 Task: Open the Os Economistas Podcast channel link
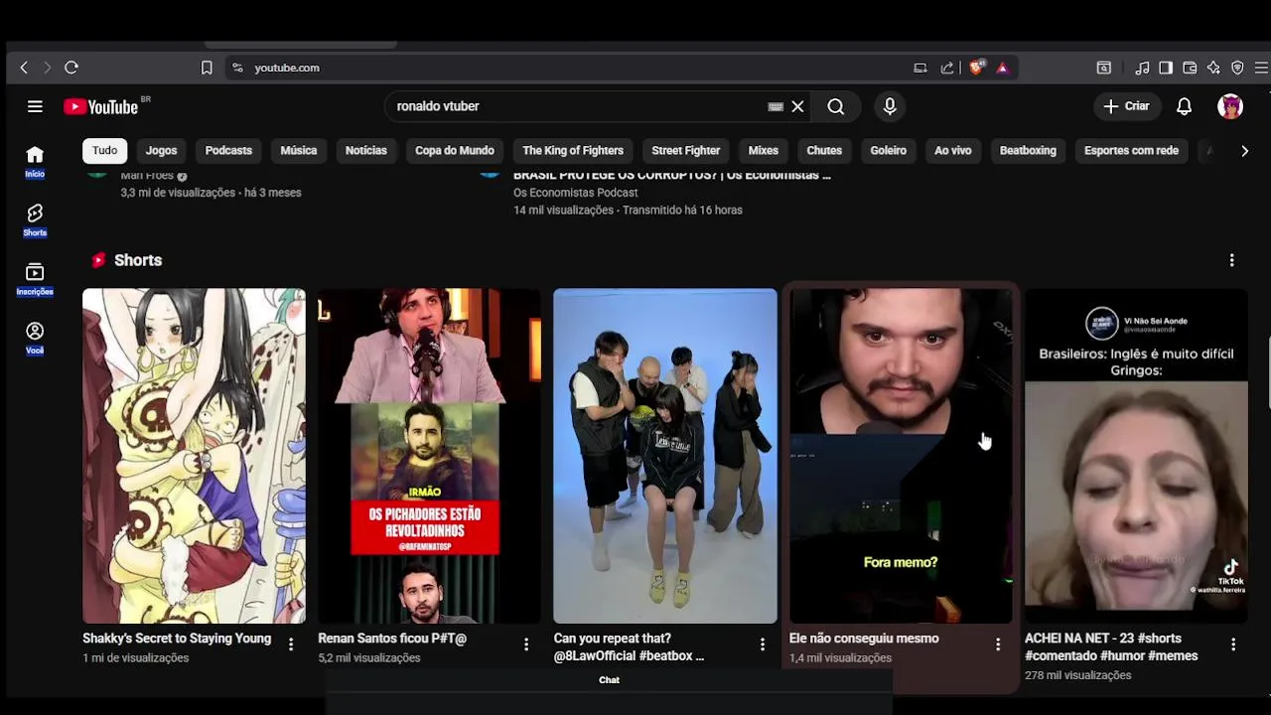click(575, 193)
